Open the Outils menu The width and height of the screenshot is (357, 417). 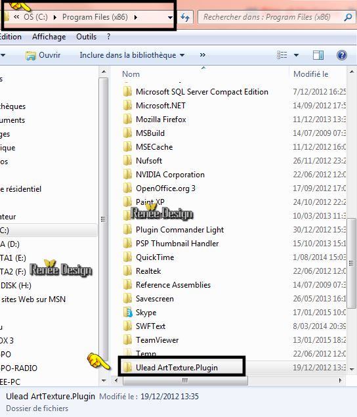pyautogui.click(x=87, y=37)
